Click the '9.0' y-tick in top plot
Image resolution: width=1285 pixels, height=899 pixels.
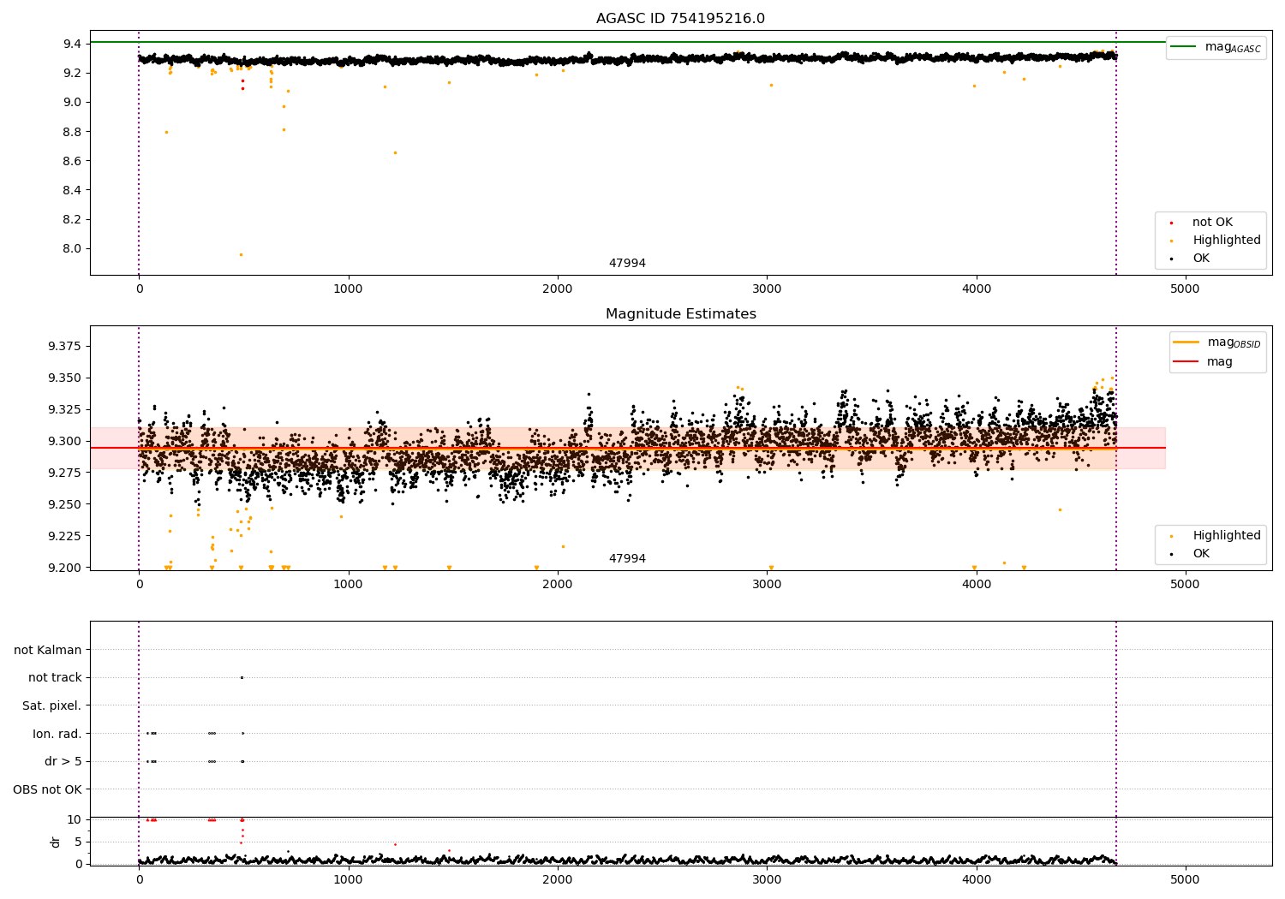(x=73, y=103)
